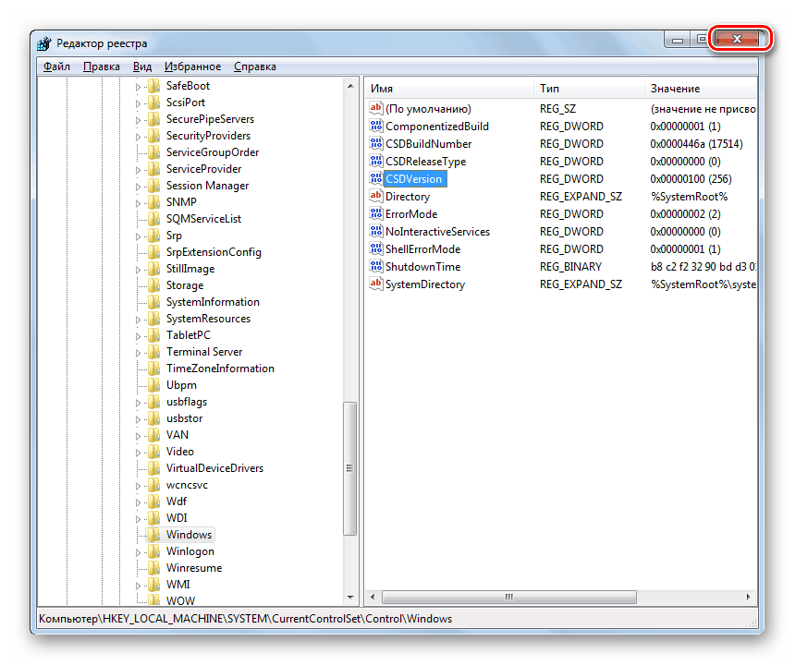795x665 pixels.
Task: Expand the Terminal Server key
Action: click(138, 353)
